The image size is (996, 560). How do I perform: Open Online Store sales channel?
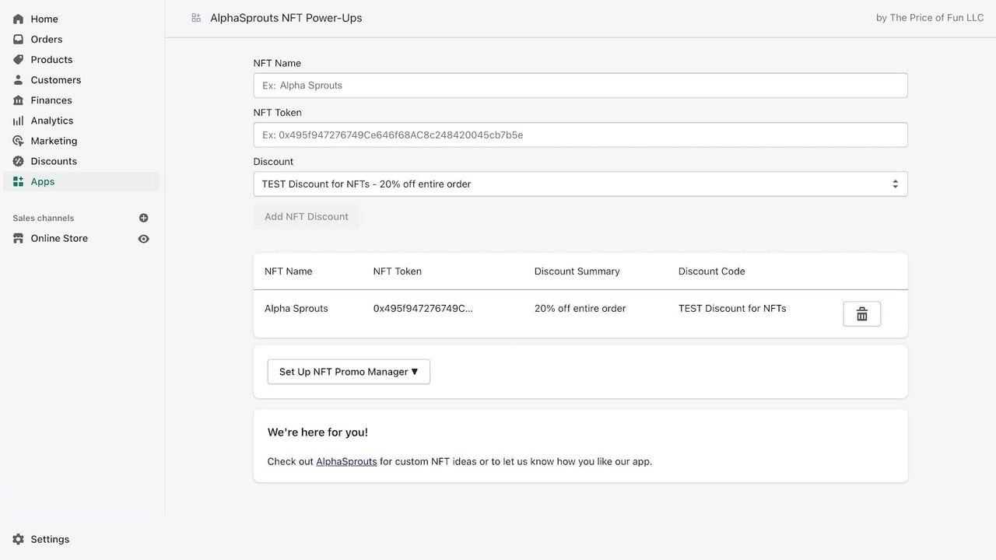[59, 238]
